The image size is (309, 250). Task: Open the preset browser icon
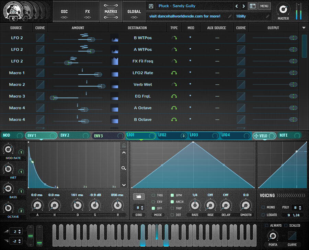point(253,6)
